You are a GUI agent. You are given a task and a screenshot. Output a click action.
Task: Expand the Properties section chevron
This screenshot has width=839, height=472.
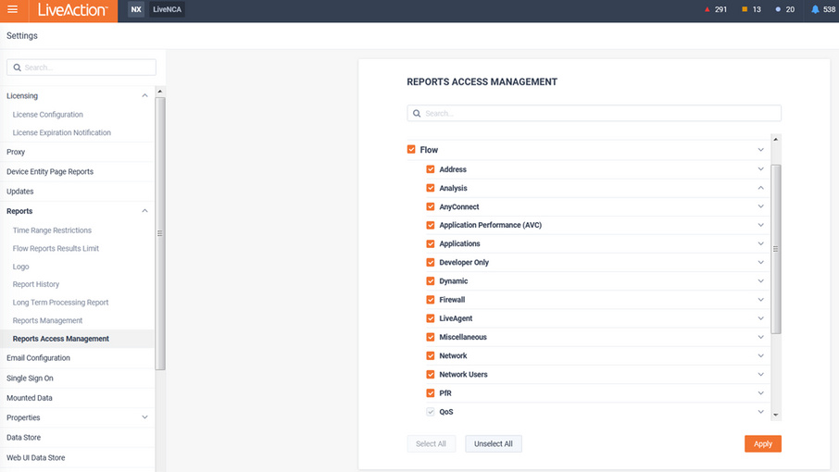tap(144, 417)
